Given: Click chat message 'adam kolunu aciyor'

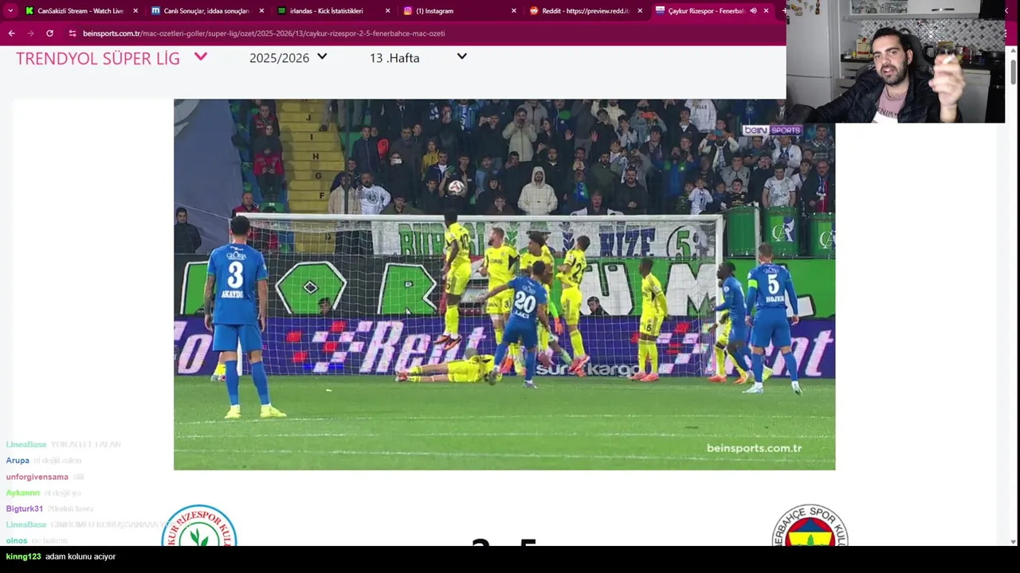Looking at the screenshot, I should click(x=80, y=556).
